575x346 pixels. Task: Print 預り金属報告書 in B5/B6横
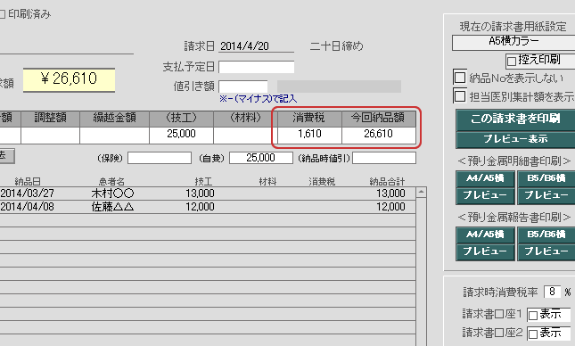pos(546,235)
